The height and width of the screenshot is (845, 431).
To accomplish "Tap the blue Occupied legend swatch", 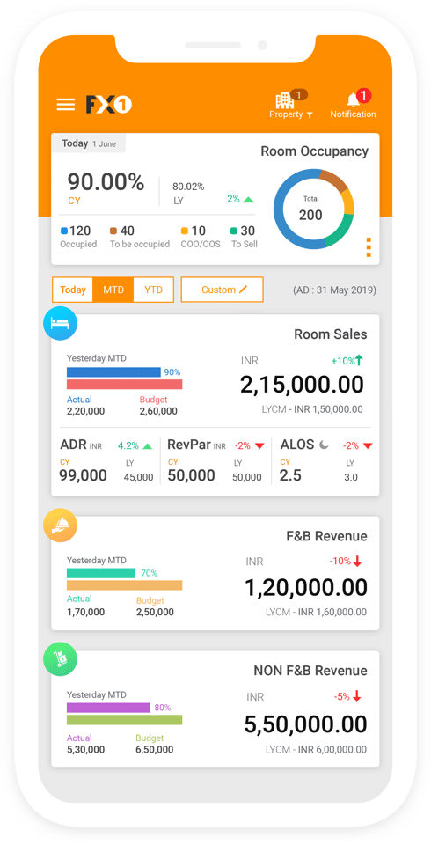I will click(64, 231).
